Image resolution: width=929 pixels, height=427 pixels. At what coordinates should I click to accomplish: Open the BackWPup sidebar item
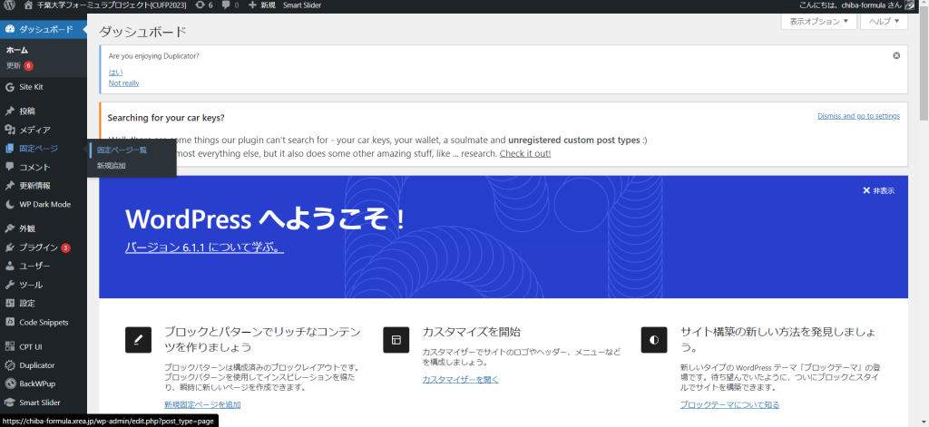[37, 384]
